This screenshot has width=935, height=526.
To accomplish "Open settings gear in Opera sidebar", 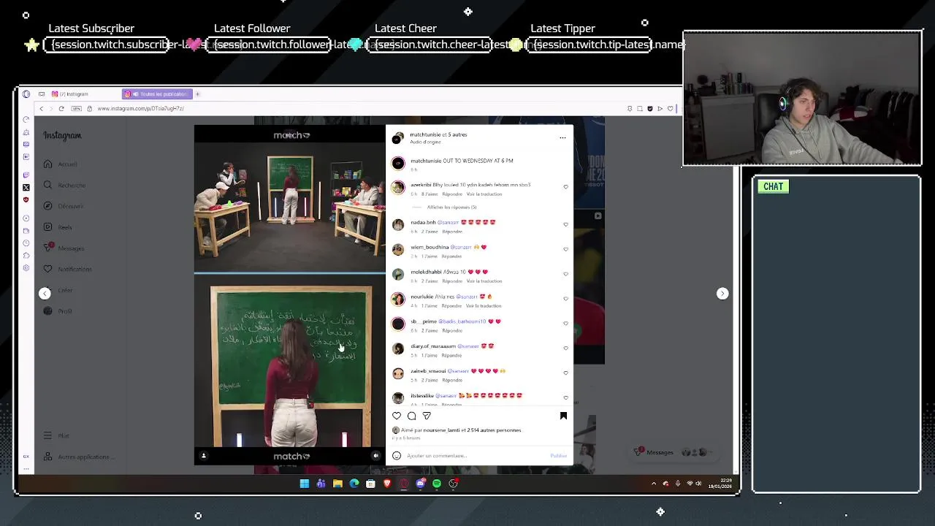I will pos(26,268).
